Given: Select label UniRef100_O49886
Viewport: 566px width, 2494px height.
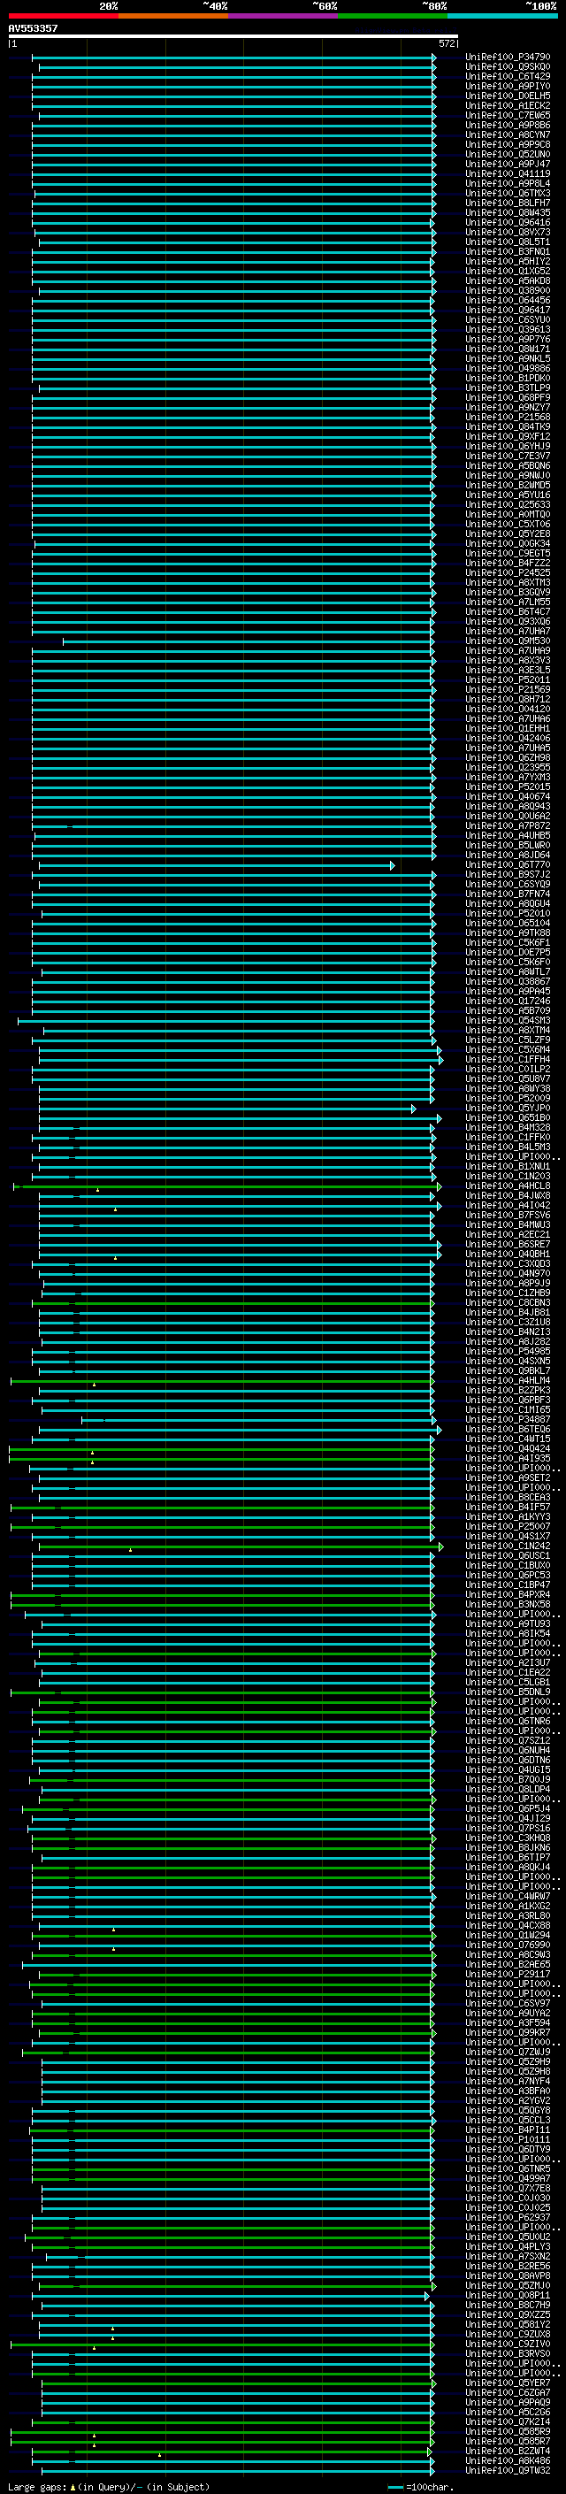Looking at the screenshot, I should 508,369.
